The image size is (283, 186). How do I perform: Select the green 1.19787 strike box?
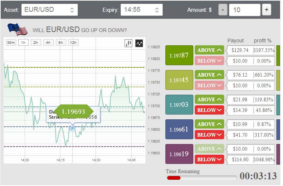[x=179, y=55]
